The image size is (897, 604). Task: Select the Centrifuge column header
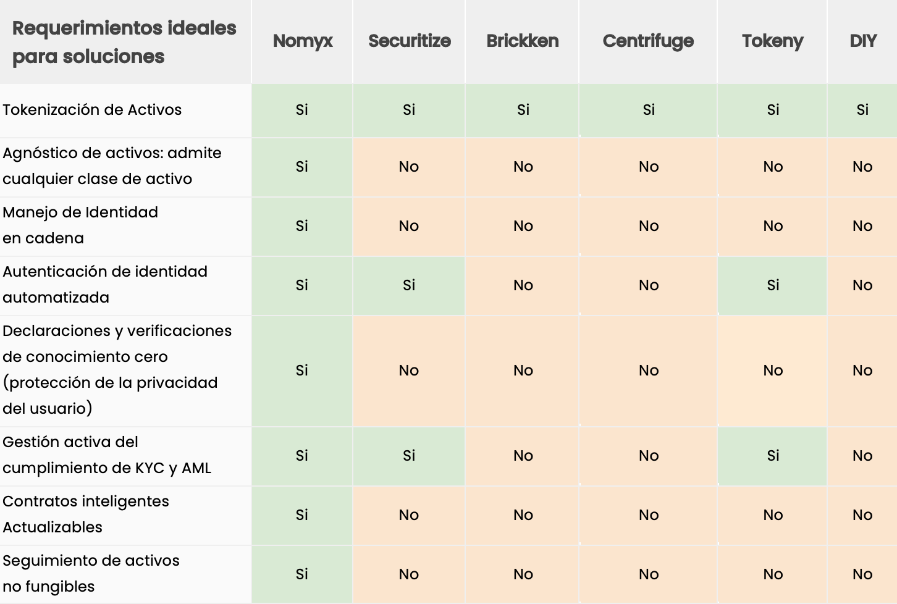point(648,41)
